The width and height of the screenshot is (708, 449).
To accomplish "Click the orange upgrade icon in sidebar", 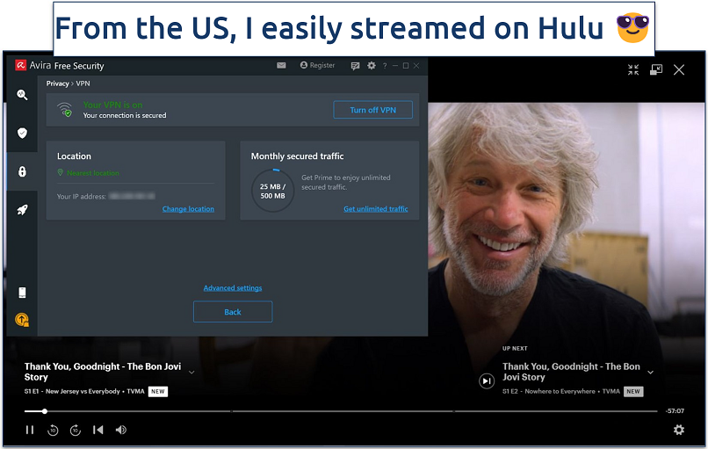I will [22, 320].
